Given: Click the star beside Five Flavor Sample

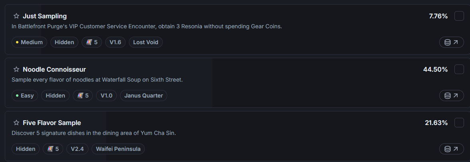Looking at the screenshot, I should tap(16, 123).
